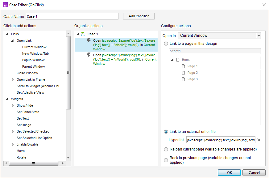Expand the Show/Hide action group
Image resolution: width=269 pixels, height=178 pixels.
(x=13, y=105)
